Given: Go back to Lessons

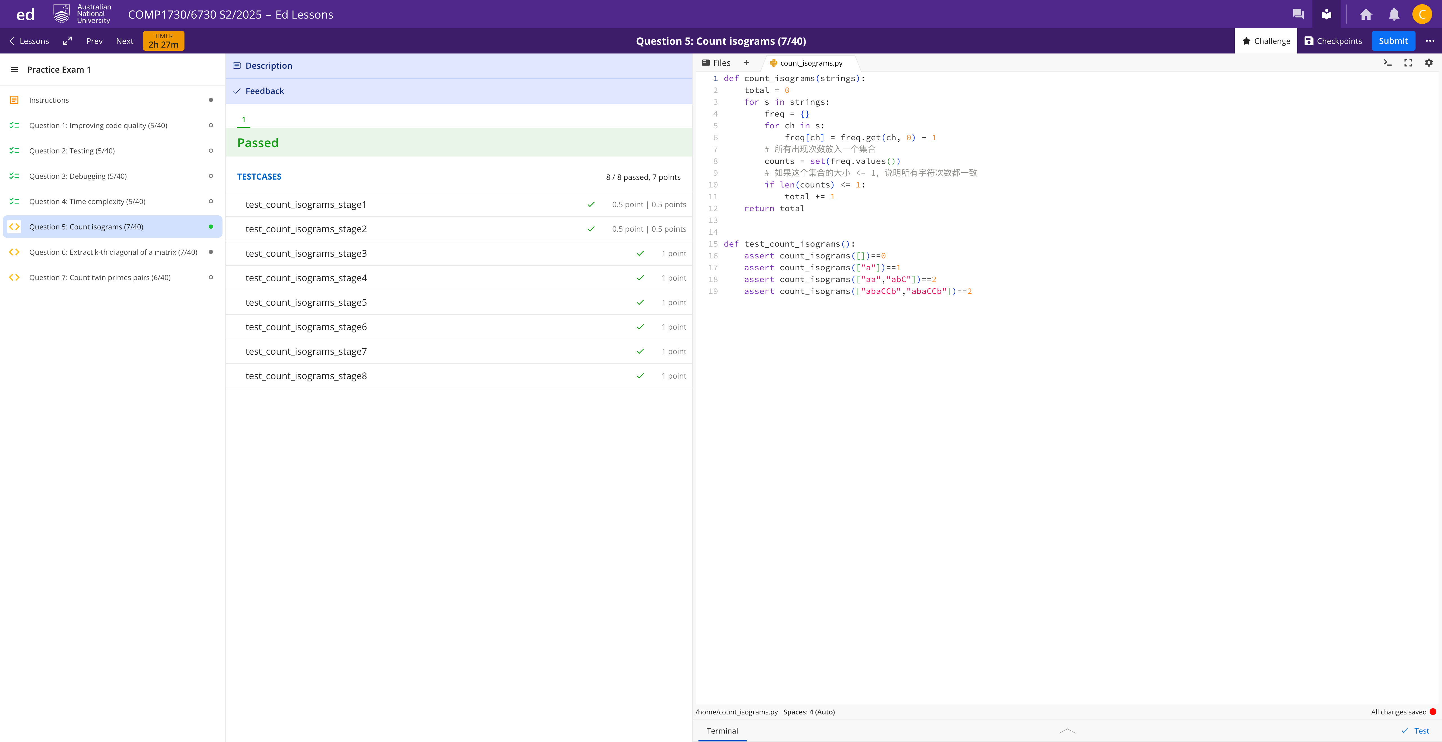Looking at the screenshot, I should 29,41.
